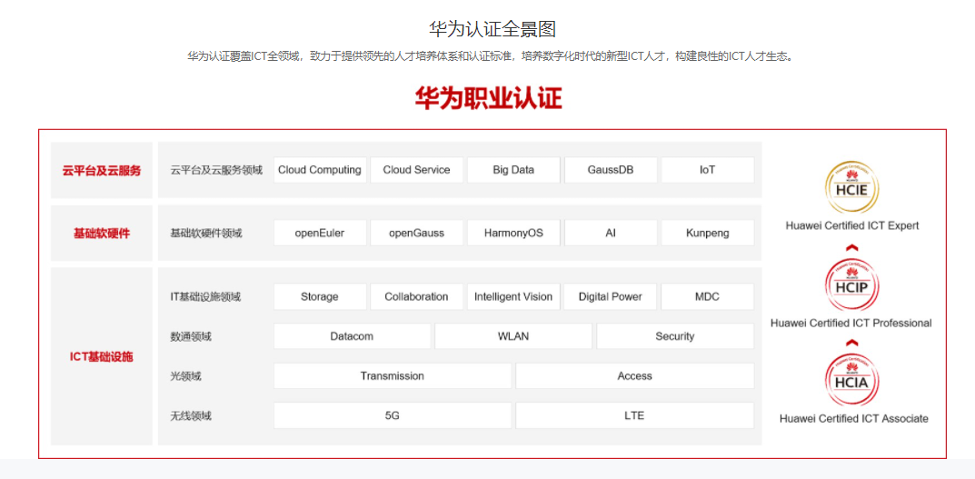Click the 华为职业认证 red heading

tap(488, 98)
